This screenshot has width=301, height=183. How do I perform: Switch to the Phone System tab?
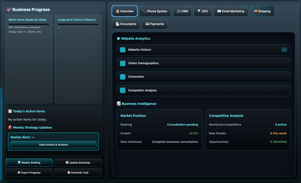tap(155, 11)
